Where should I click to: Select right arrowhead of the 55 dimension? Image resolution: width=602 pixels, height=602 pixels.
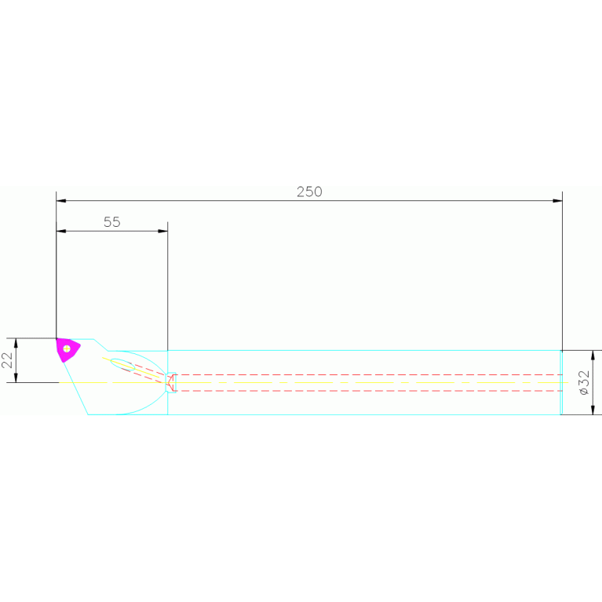tap(162, 231)
